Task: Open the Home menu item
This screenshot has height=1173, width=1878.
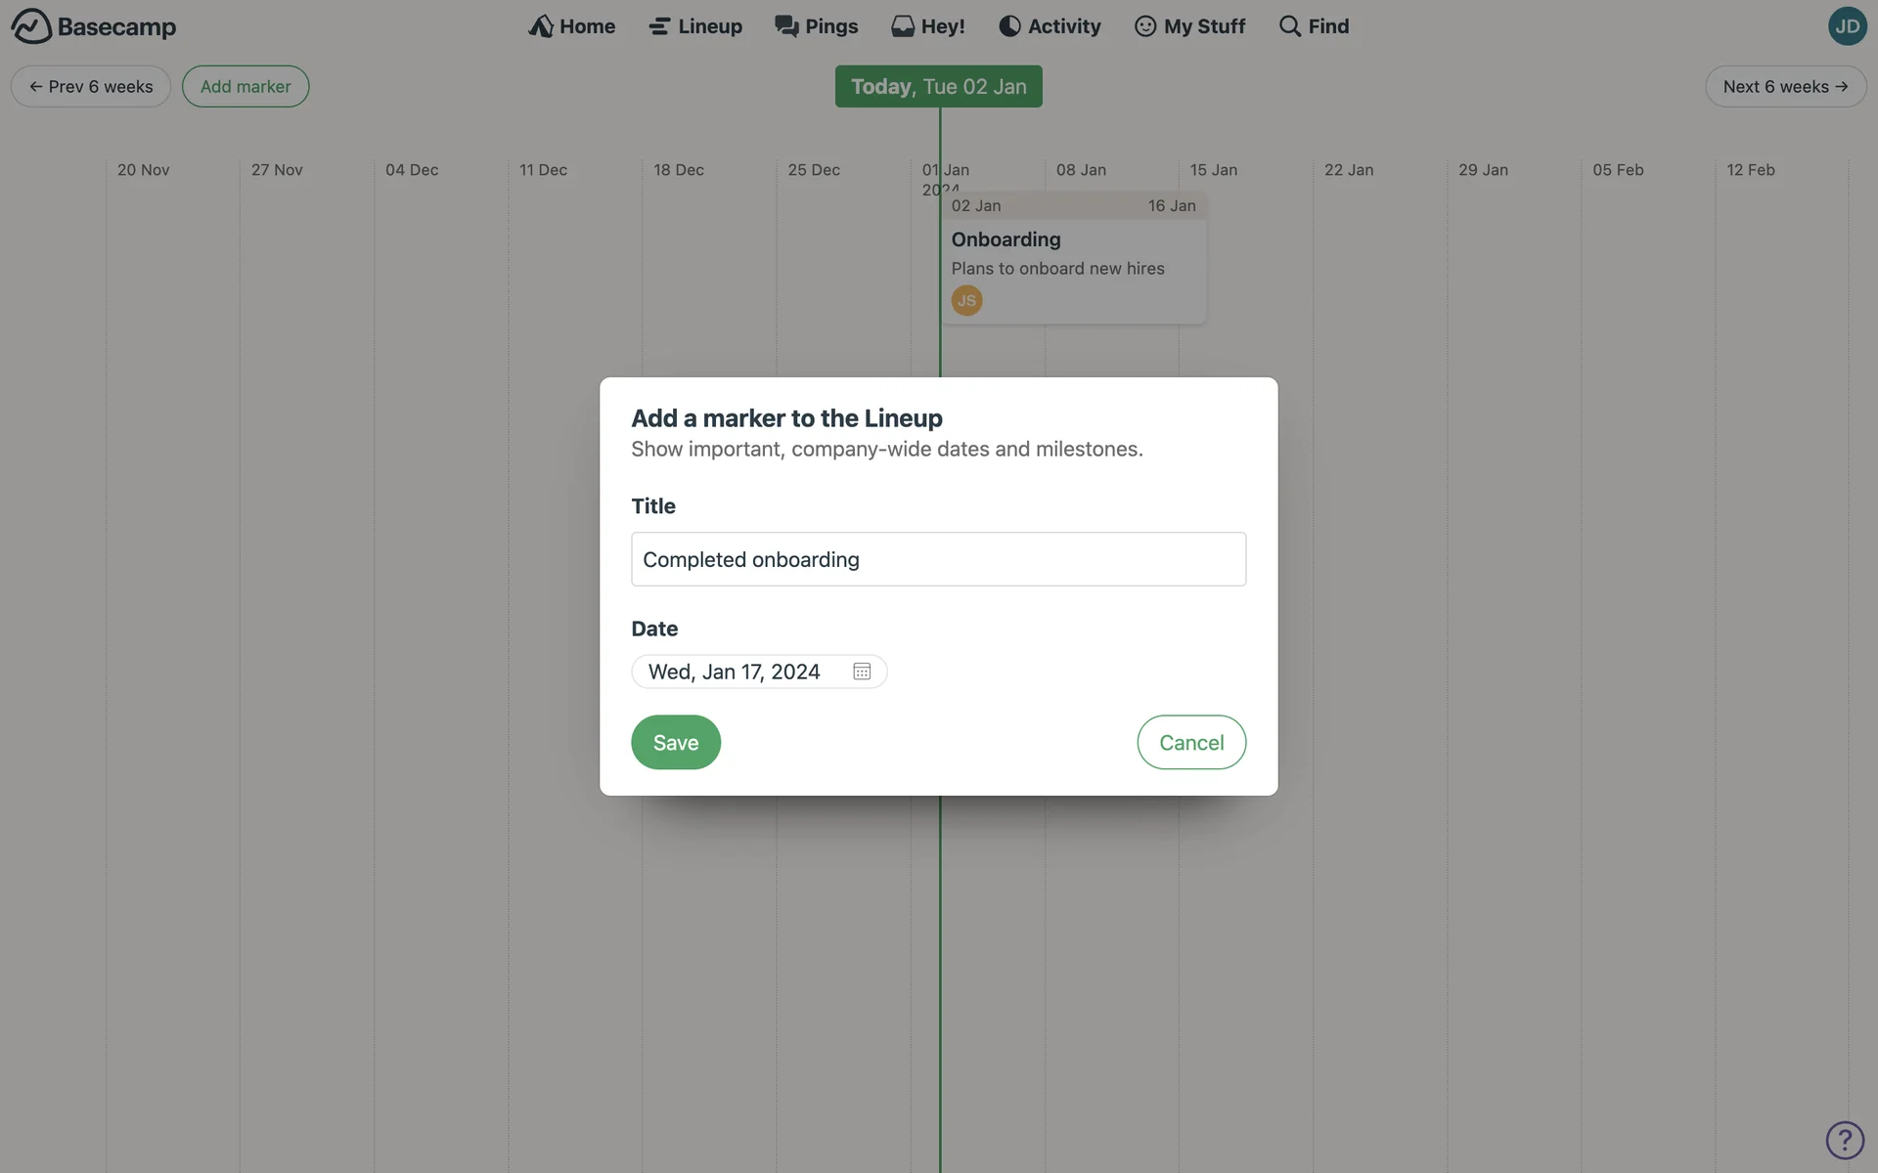Action: [571, 26]
